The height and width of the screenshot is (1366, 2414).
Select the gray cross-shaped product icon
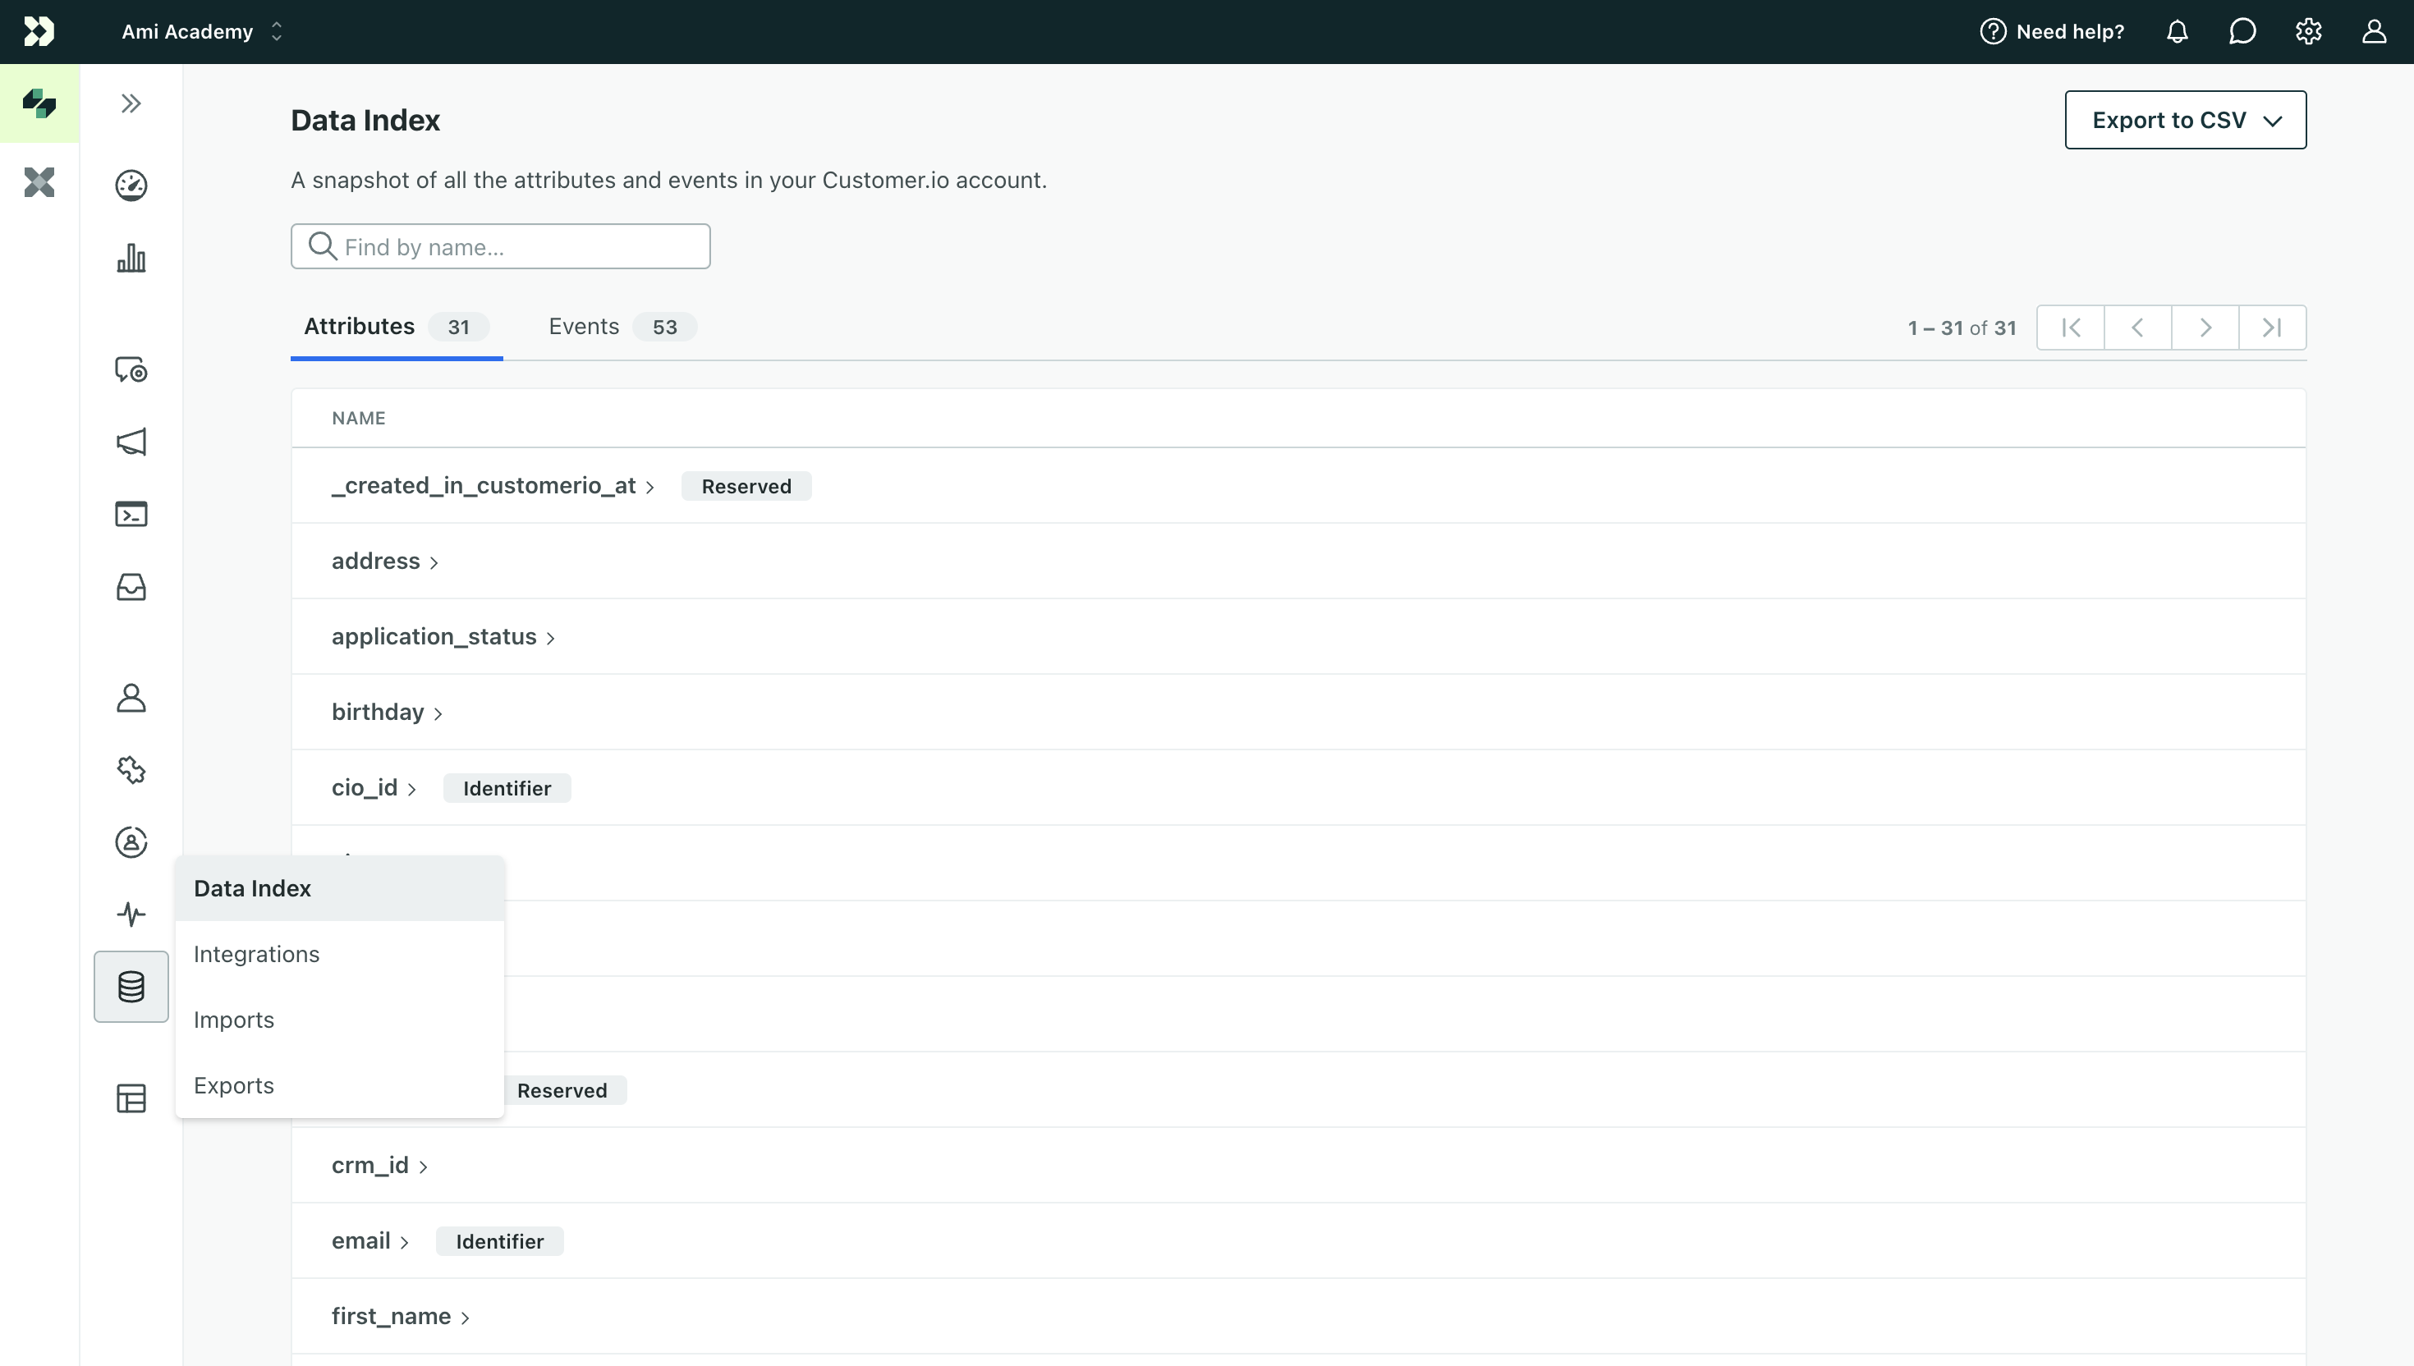point(39,182)
